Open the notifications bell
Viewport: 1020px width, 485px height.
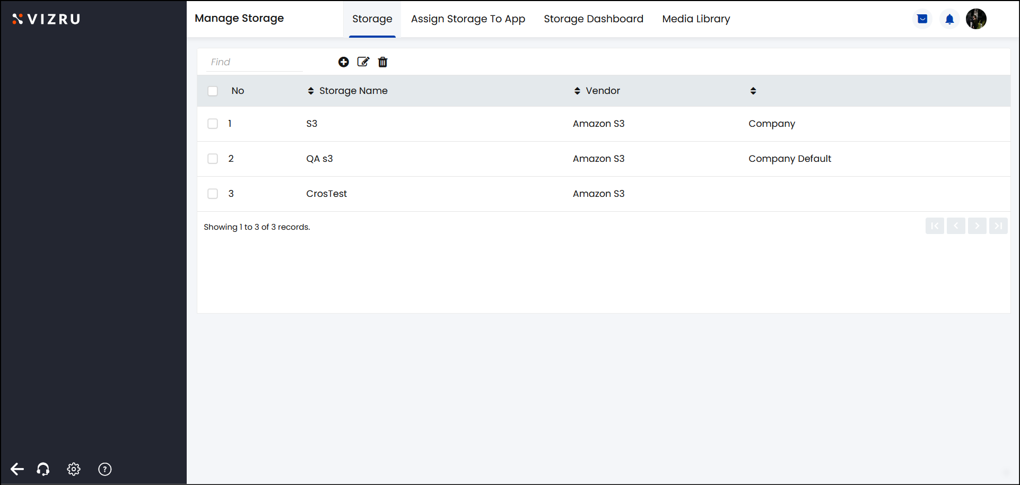(949, 19)
